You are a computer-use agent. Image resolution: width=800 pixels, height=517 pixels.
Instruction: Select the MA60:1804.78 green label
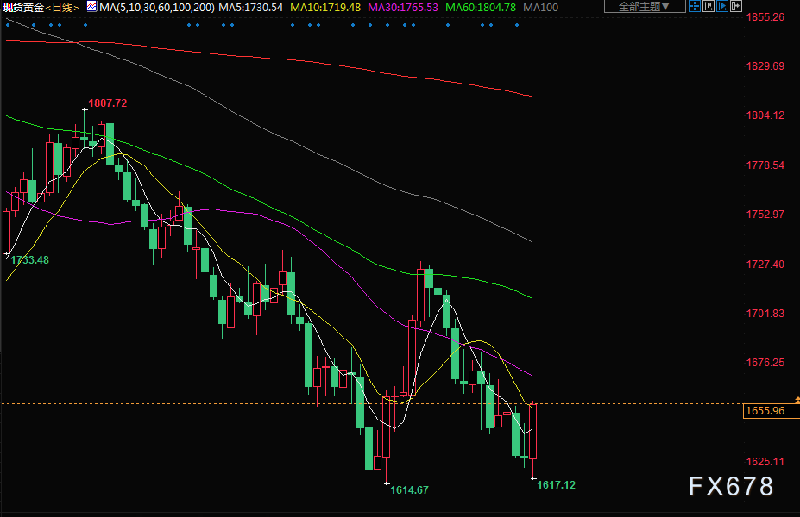tap(481, 8)
